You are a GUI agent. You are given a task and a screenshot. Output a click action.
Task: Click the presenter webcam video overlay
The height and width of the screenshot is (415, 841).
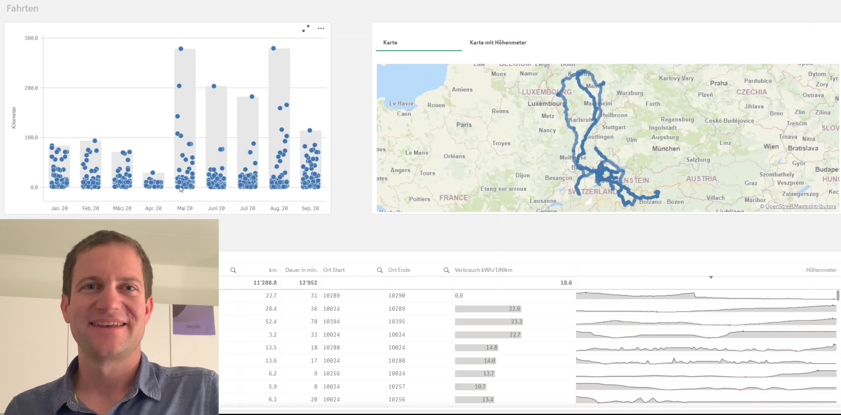109,317
